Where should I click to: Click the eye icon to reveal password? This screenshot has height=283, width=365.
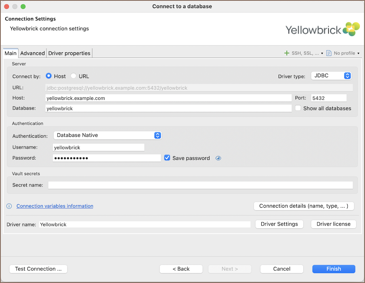(218, 158)
